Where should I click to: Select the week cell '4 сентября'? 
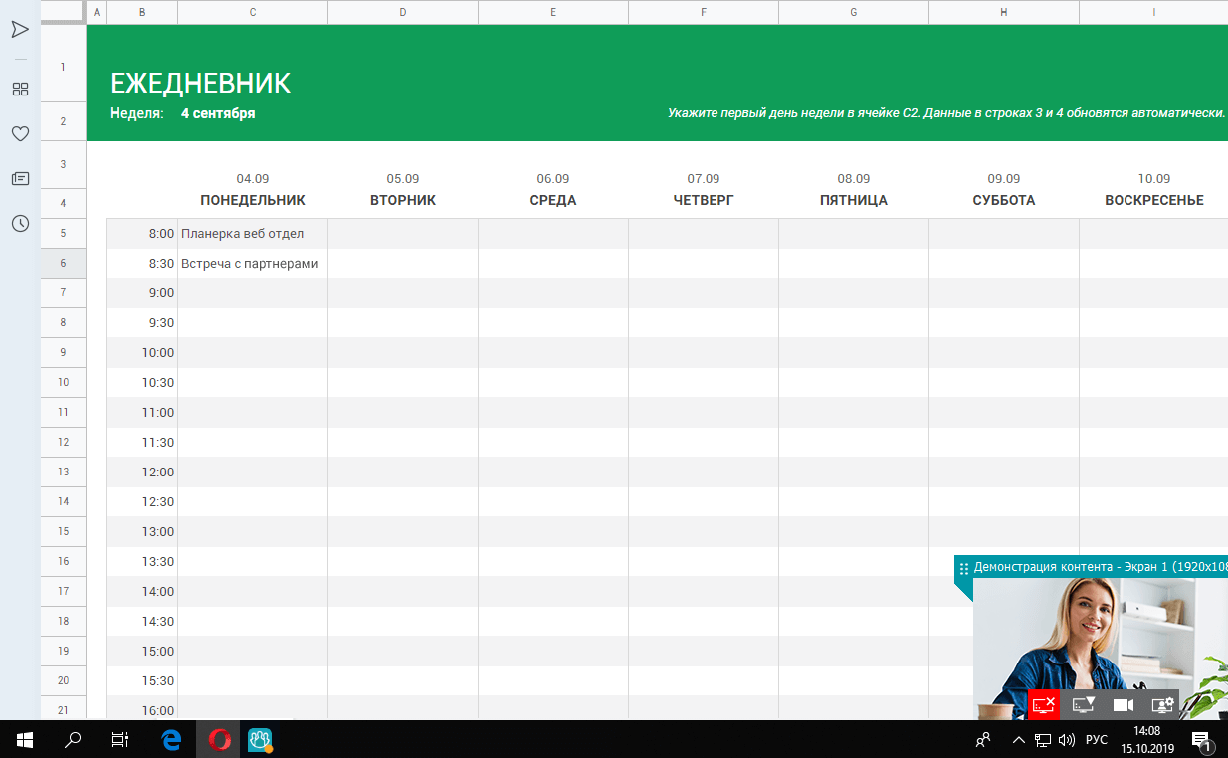pyautogui.click(x=218, y=114)
